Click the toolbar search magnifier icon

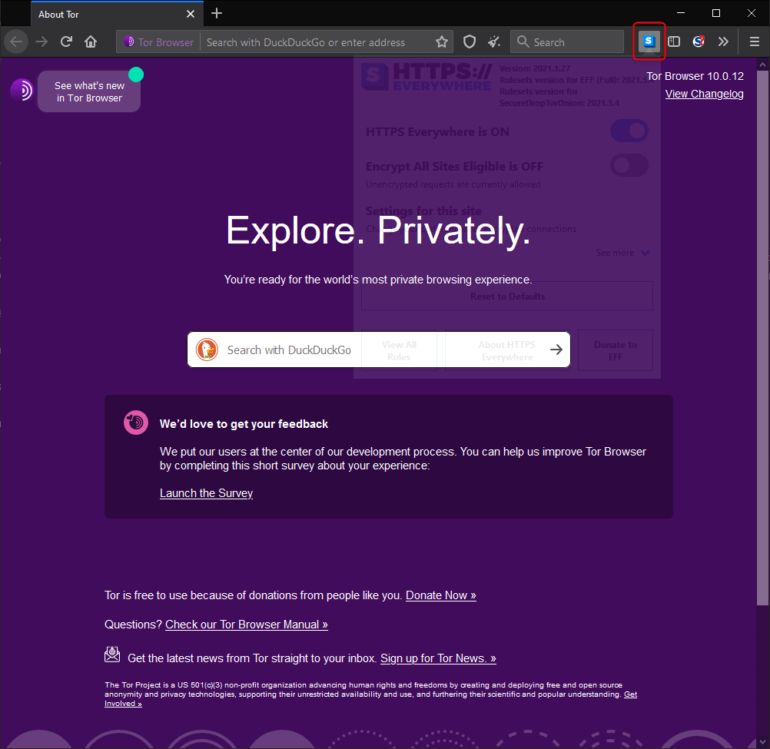523,42
